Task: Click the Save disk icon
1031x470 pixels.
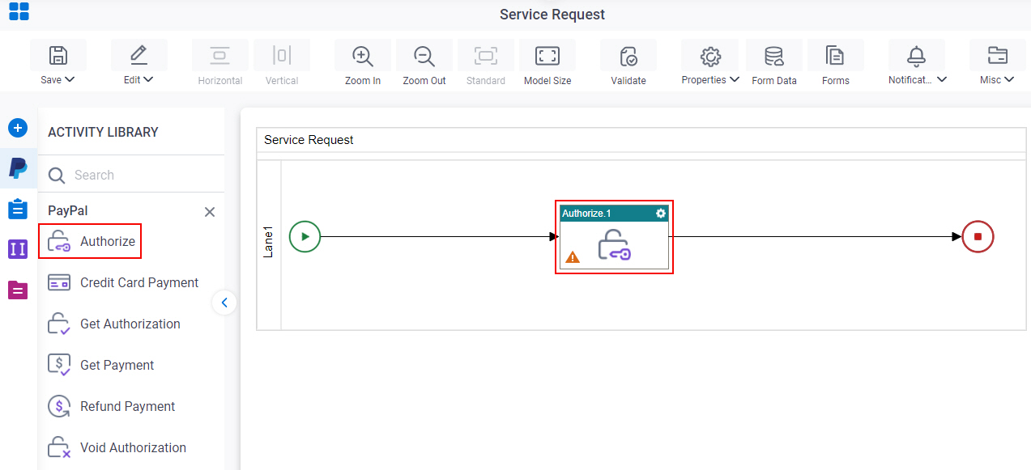Action: (x=58, y=55)
